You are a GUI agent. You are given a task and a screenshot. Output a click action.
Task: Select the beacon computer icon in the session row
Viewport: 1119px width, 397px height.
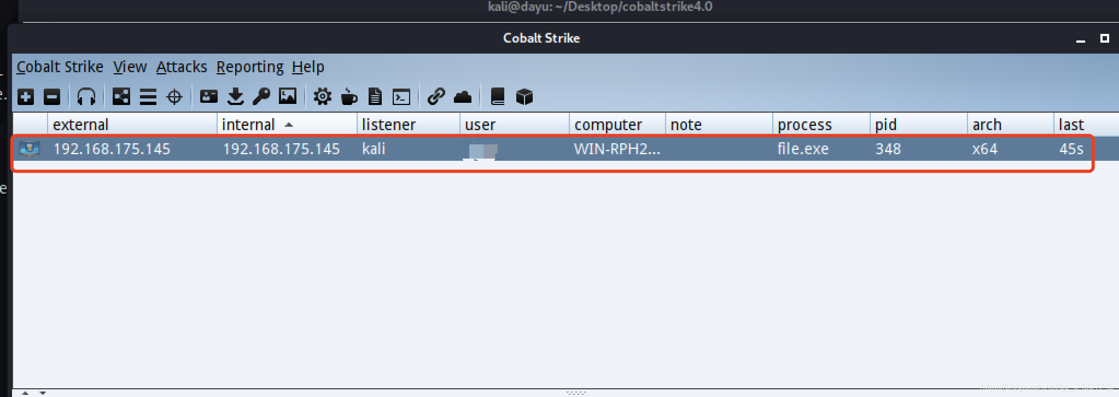[x=30, y=149]
